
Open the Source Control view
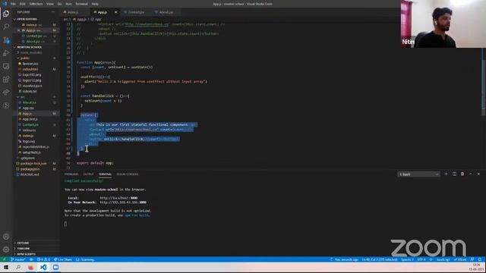(x=6, y=40)
